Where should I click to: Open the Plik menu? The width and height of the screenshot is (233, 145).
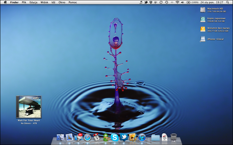click(24, 2)
